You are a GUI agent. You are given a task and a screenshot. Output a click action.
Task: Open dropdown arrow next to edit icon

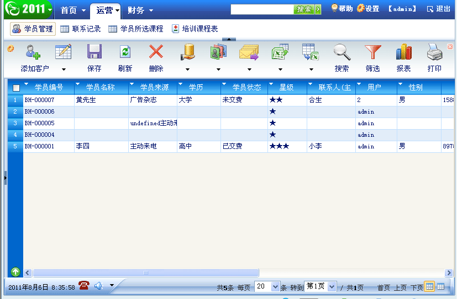click(64, 70)
